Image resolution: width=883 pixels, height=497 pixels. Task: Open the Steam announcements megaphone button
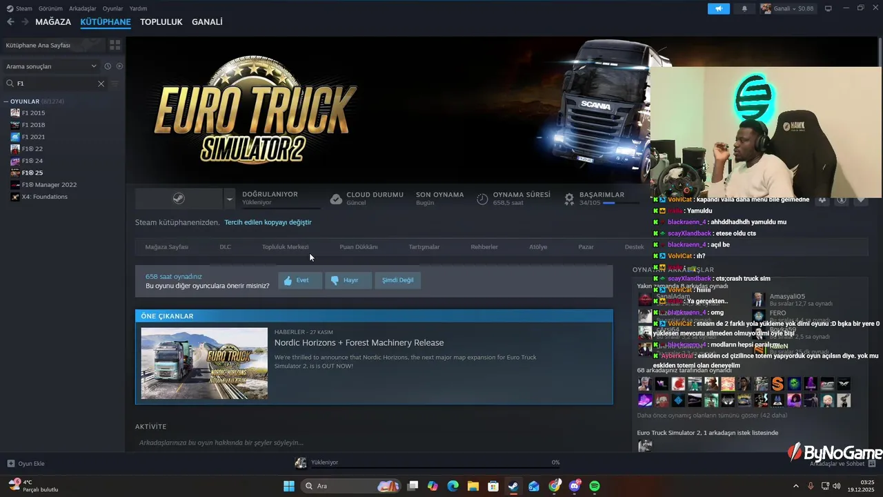pyautogui.click(x=718, y=8)
